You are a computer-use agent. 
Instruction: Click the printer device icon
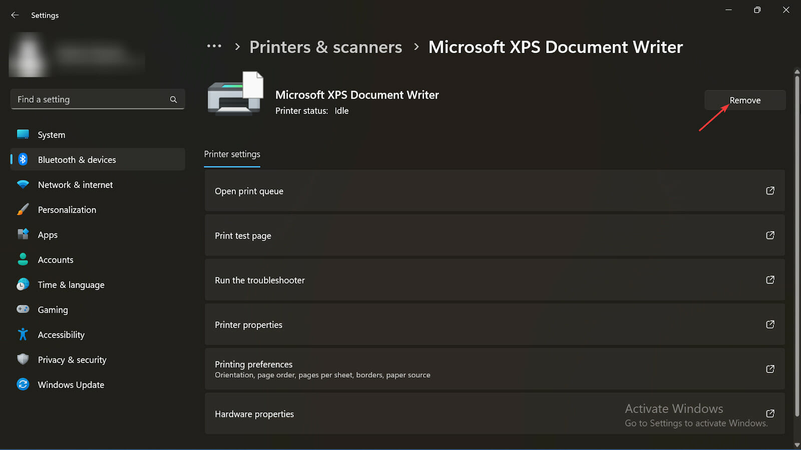click(235, 93)
